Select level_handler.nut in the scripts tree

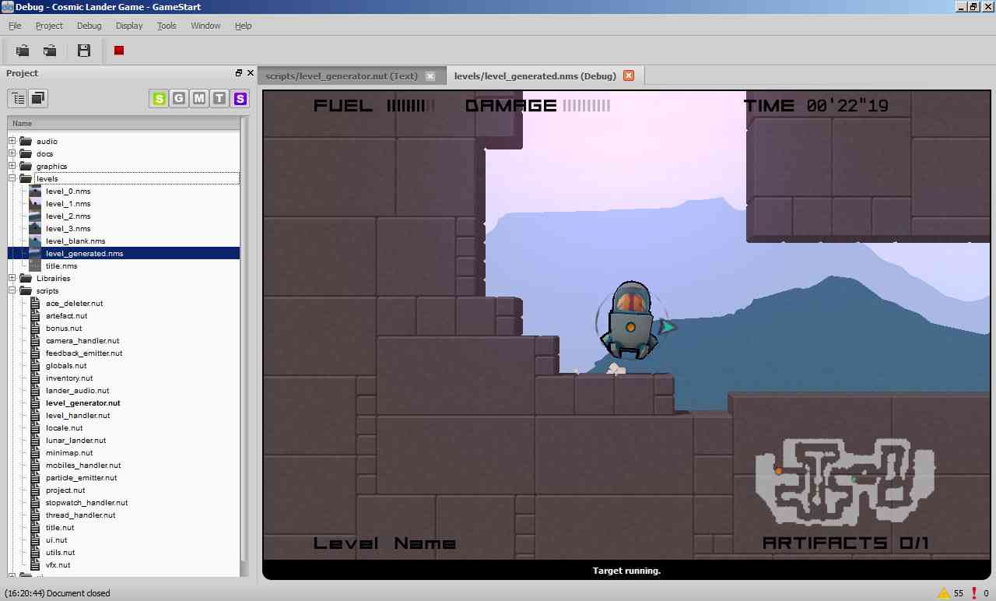pyautogui.click(x=78, y=416)
